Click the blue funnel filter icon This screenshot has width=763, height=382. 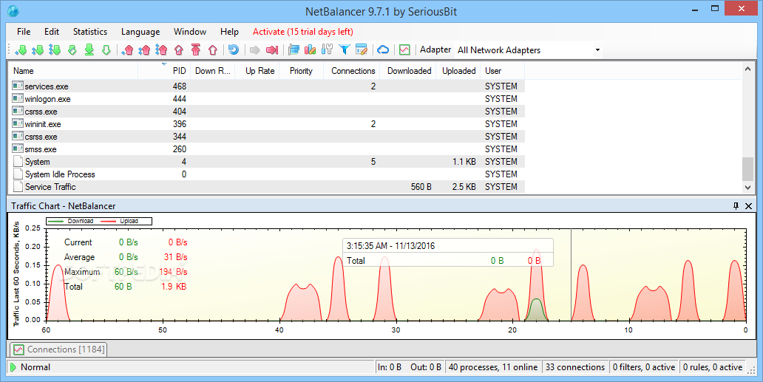(345, 50)
